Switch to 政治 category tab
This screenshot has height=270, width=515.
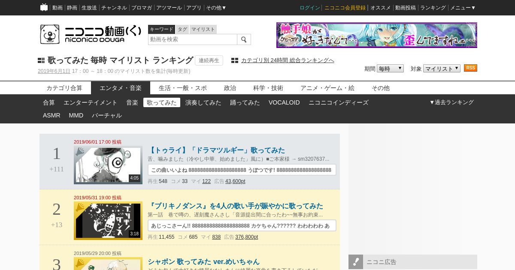pyautogui.click(x=230, y=88)
